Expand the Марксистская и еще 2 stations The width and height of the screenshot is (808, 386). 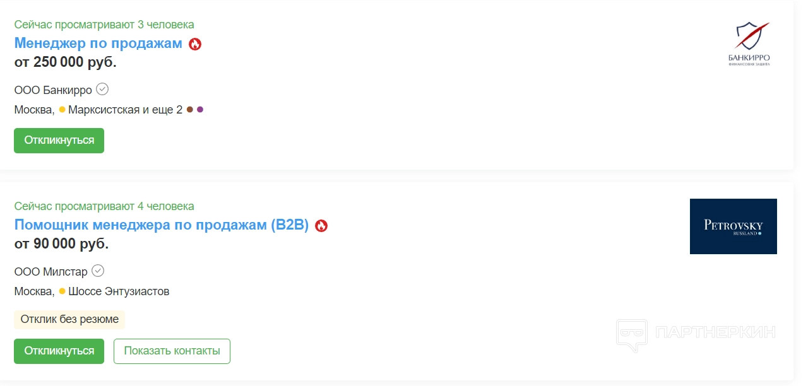(125, 110)
